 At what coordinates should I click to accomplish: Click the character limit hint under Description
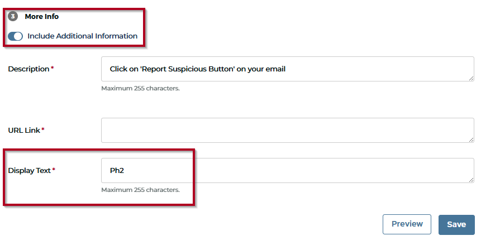(140, 88)
